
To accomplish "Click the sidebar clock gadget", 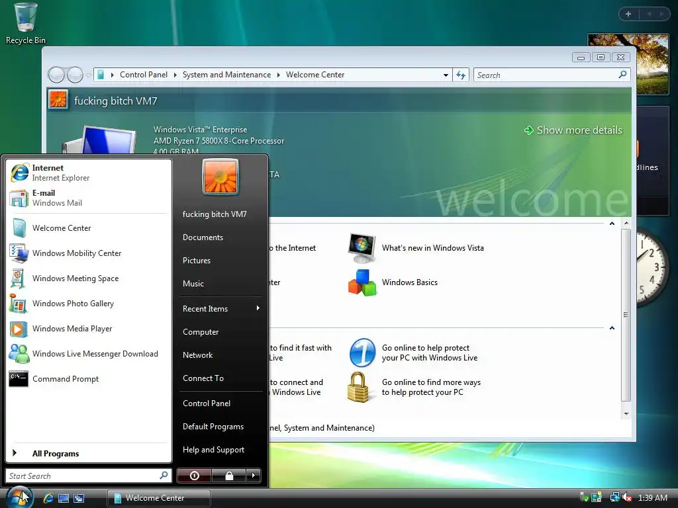I will (652, 267).
